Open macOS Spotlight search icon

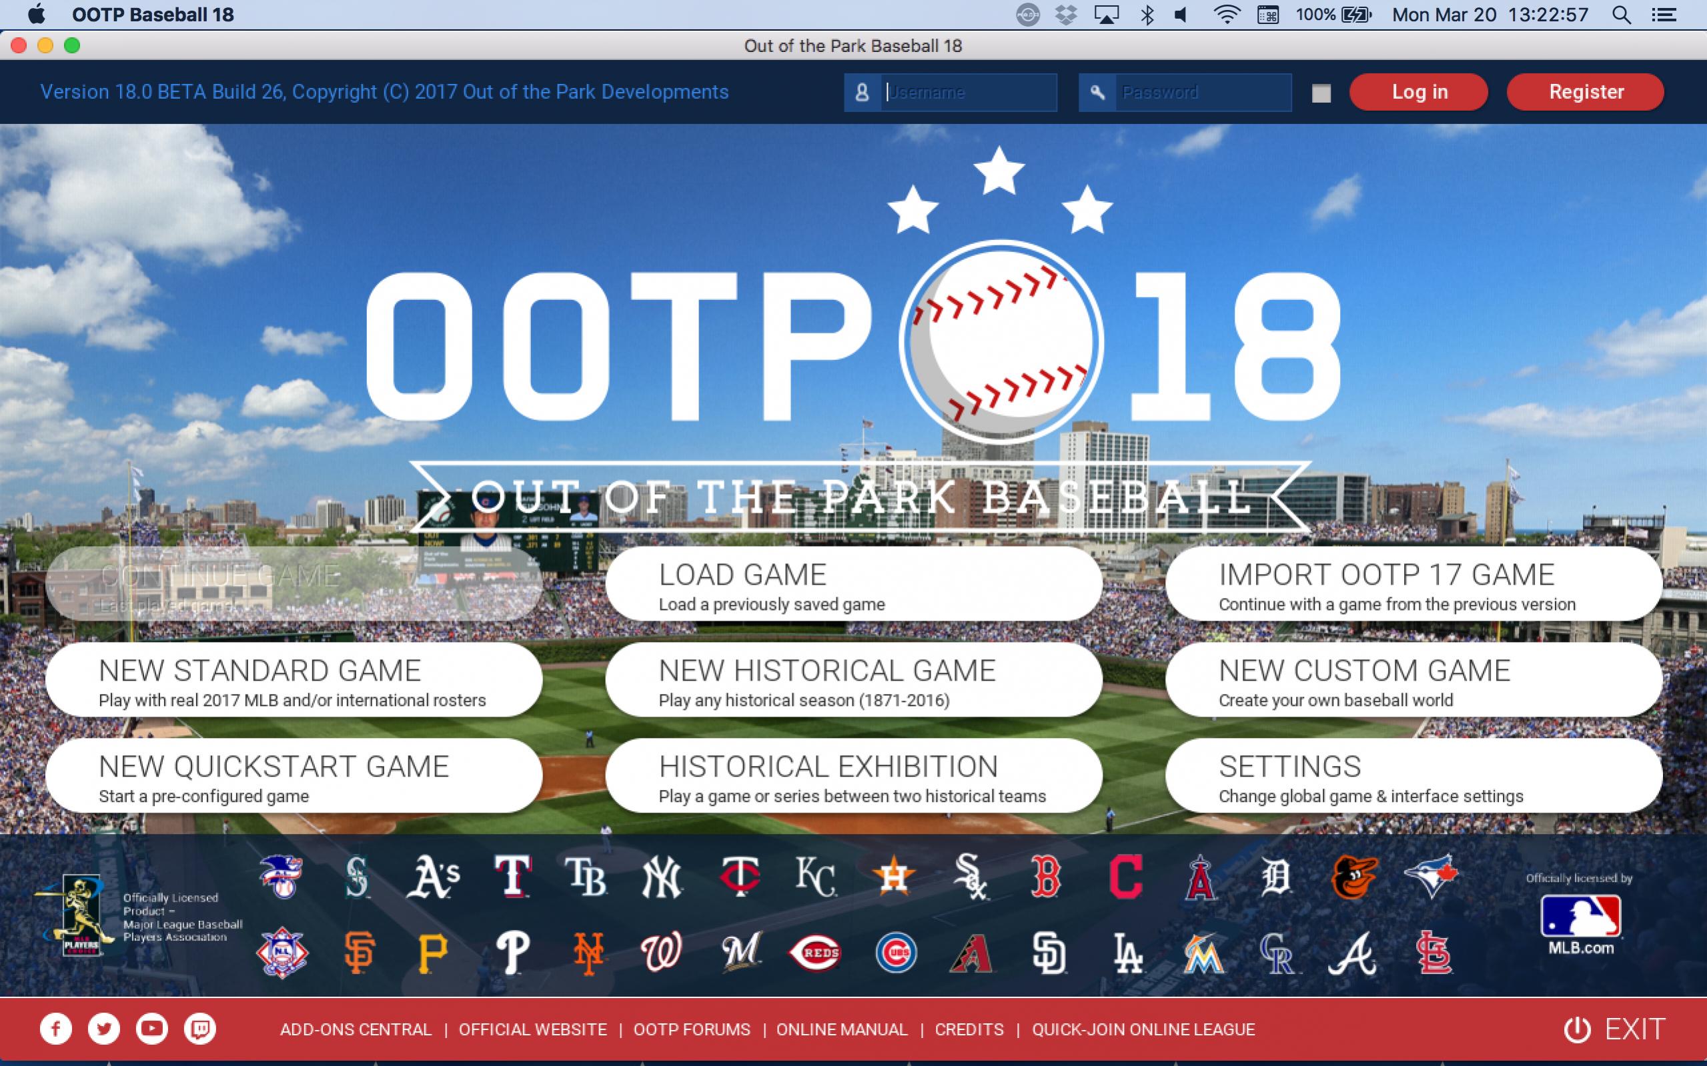(x=1621, y=15)
